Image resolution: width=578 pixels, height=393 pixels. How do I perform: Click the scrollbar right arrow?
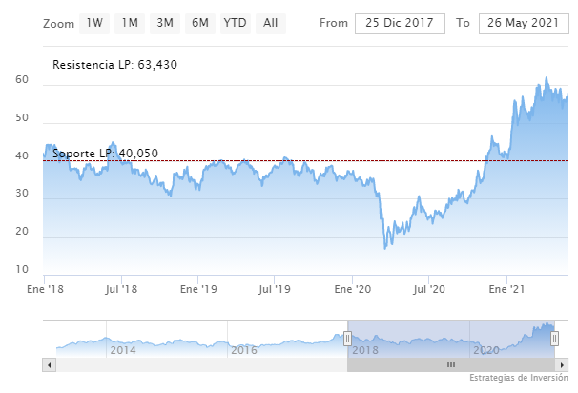coord(563,364)
